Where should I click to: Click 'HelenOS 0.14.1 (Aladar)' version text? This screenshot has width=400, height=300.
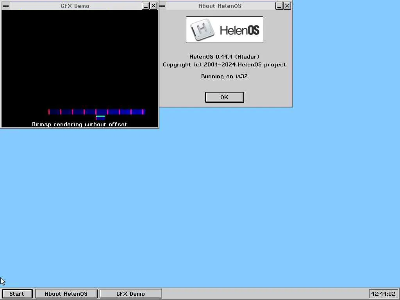coord(225,57)
